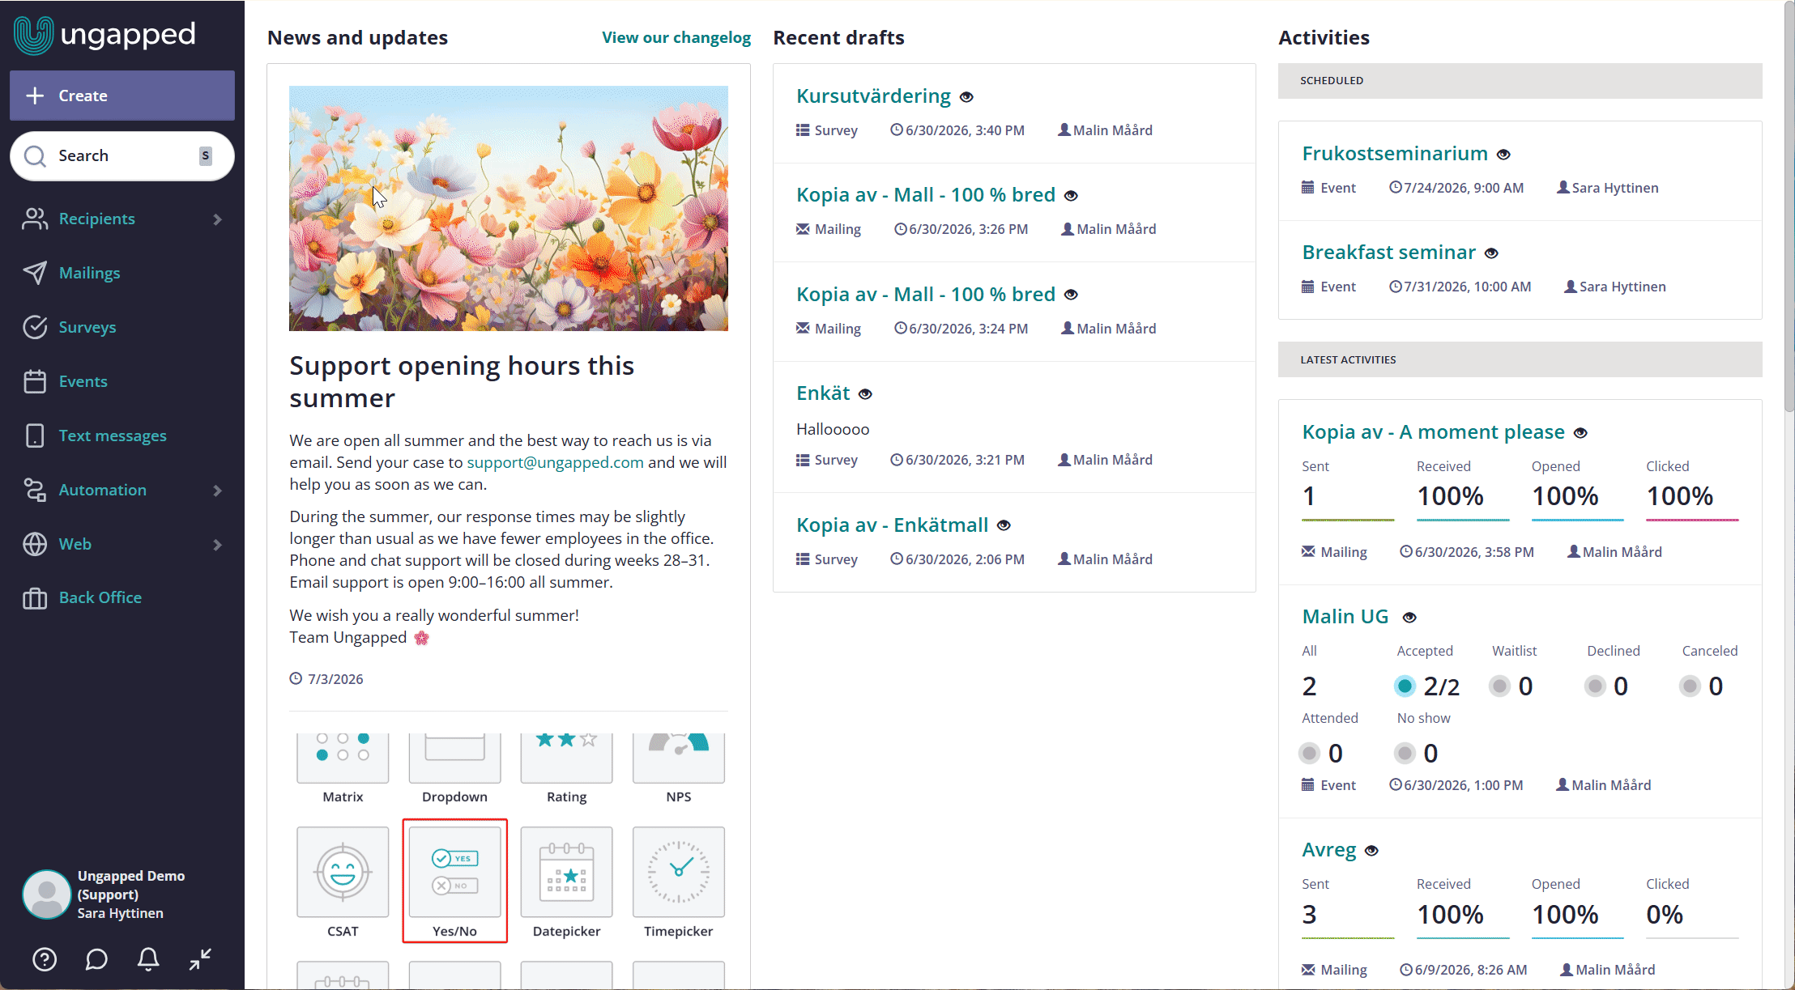Open the Malin UG event activity
The height and width of the screenshot is (990, 1795).
(1345, 616)
